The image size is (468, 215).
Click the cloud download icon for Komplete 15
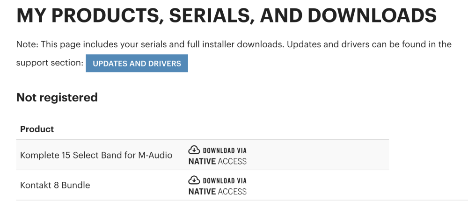pyautogui.click(x=194, y=150)
